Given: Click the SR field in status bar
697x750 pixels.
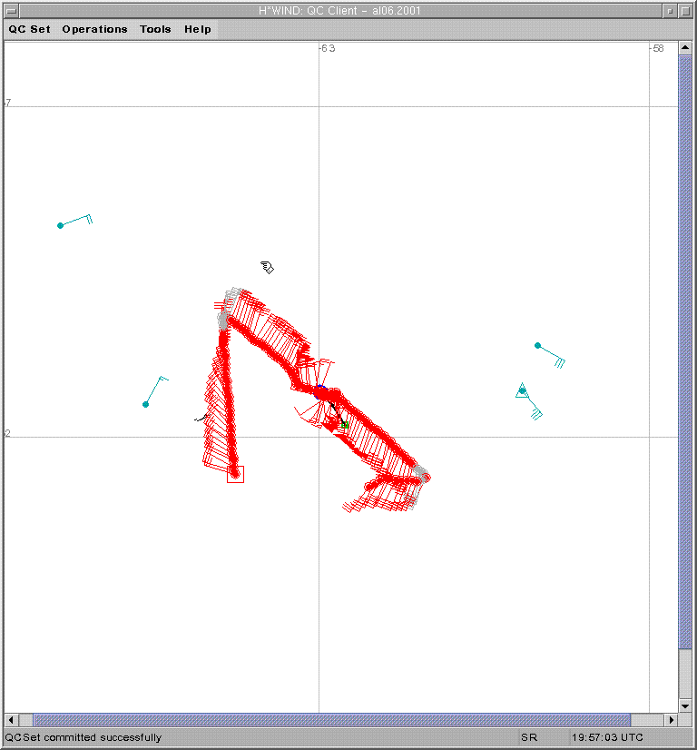Looking at the screenshot, I should point(529,737).
